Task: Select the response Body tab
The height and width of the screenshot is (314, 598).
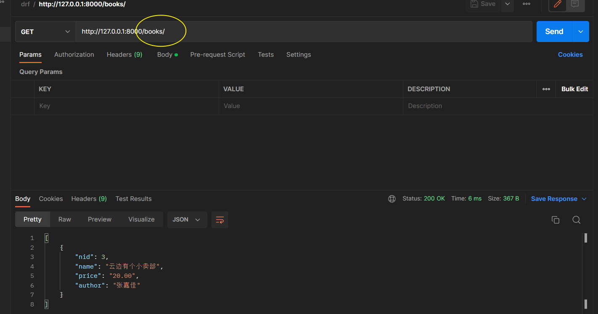Action: tap(23, 199)
